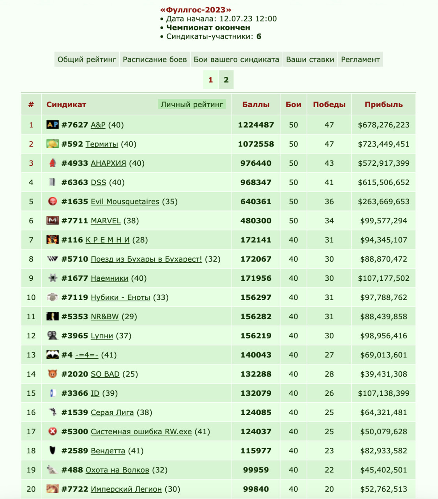Open the -=4=- syndicate link

click(x=87, y=355)
